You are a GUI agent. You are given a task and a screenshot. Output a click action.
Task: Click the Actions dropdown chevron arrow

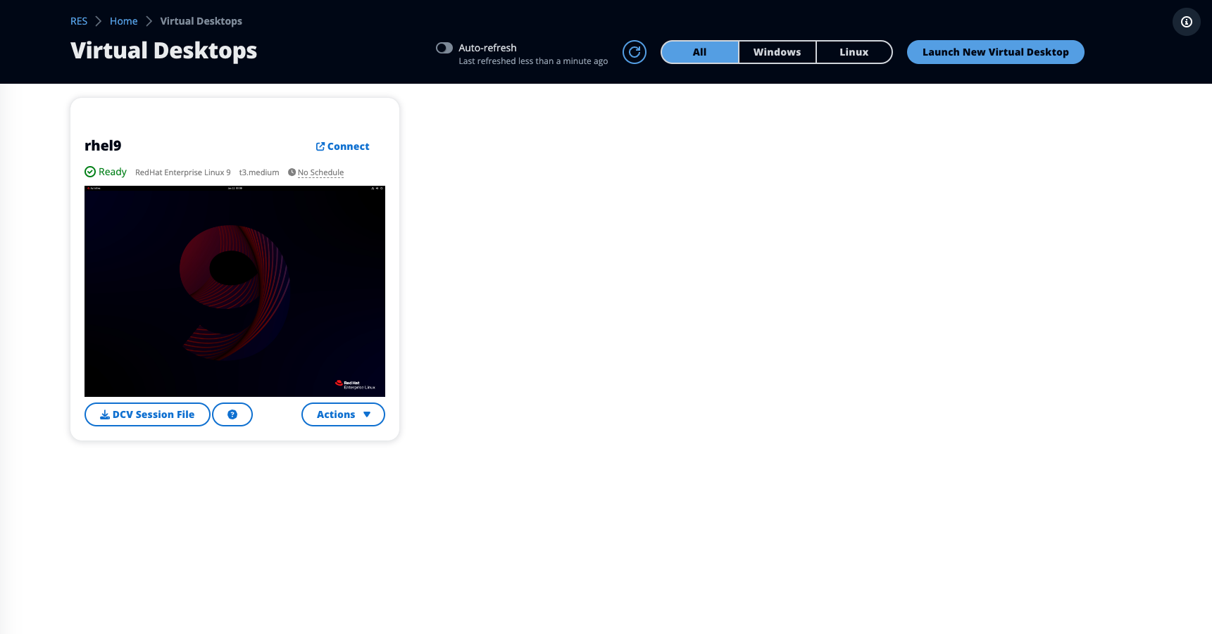(367, 414)
